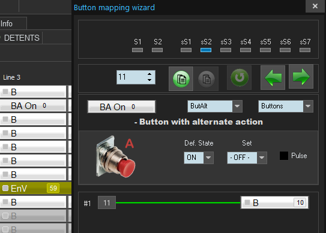The width and height of the screenshot is (326, 233).
Task: Click the black Pulse swatch box
Action: (284, 156)
